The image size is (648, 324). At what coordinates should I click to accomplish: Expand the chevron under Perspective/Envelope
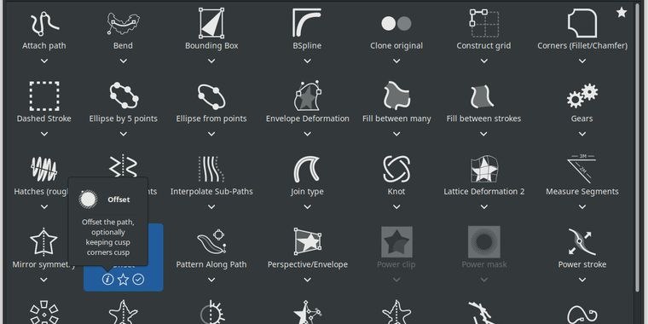point(307,280)
